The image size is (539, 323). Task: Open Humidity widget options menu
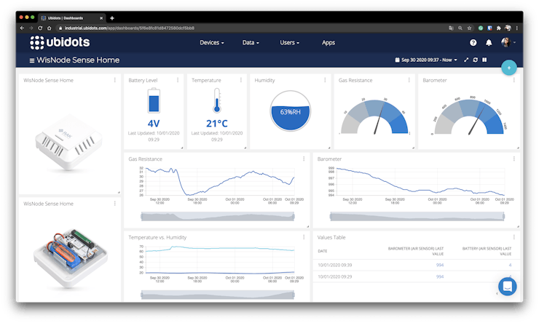pos(325,80)
